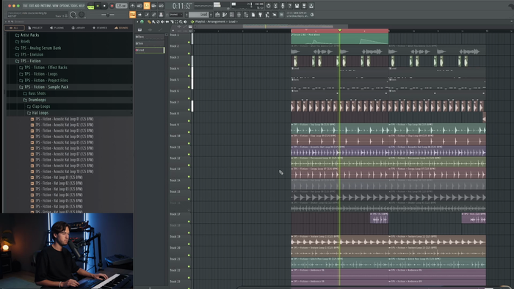Toggle Pattern/Song mode button
This screenshot has height=289, width=514.
tap(91, 6)
